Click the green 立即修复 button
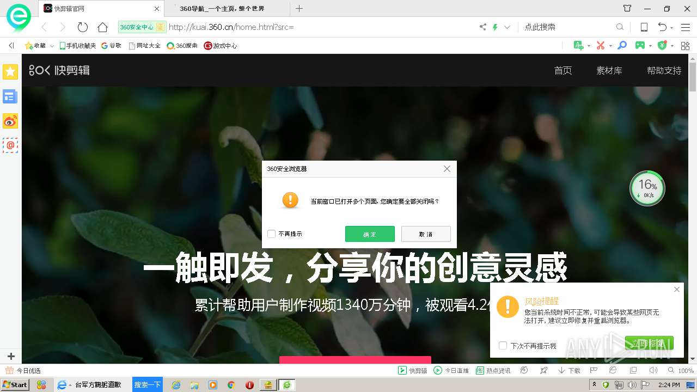This screenshot has height=392, width=697. (649, 343)
